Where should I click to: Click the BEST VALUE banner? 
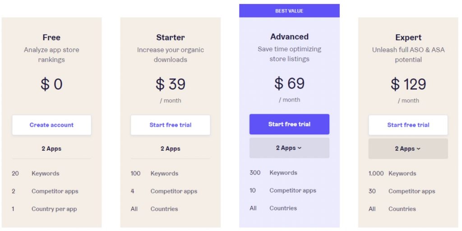[289, 11]
